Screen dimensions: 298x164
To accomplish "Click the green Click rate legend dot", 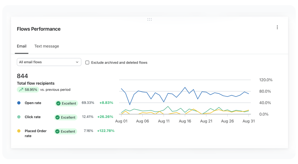I will [x=19, y=117].
